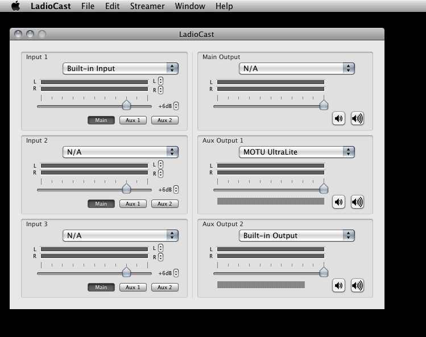Open the Streamer menu
Image resolution: width=426 pixels, height=337 pixels.
(x=147, y=6)
